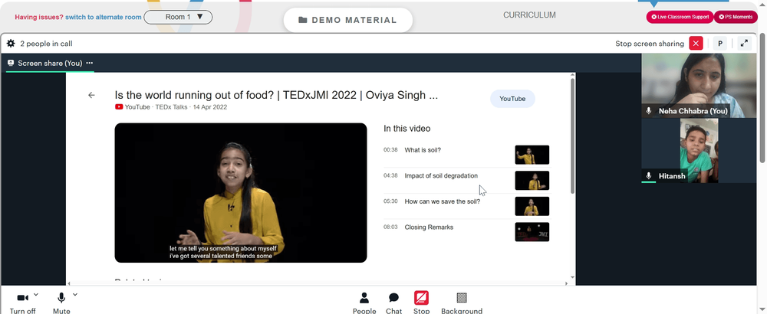This screenshot has height=314, width=767.
Task: Click the red stop screen sharing X
Action: 696,44
